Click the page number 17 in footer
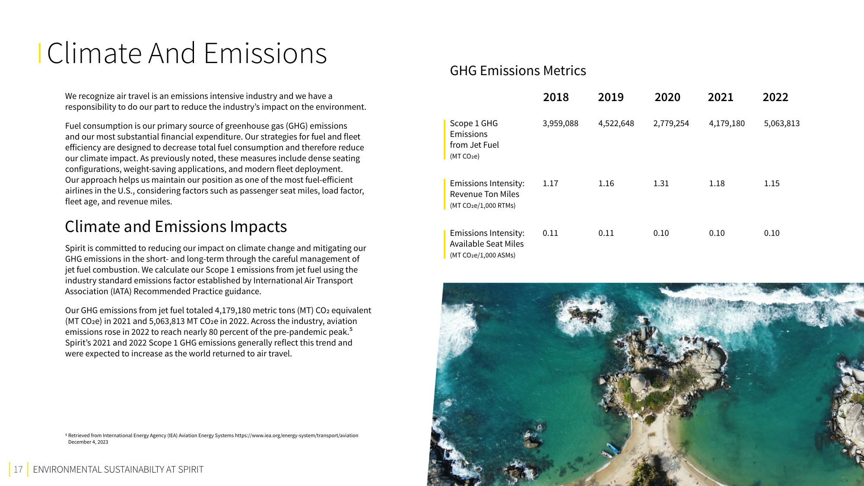The width and height of the screenshot is (864, 486). (18, 470)
